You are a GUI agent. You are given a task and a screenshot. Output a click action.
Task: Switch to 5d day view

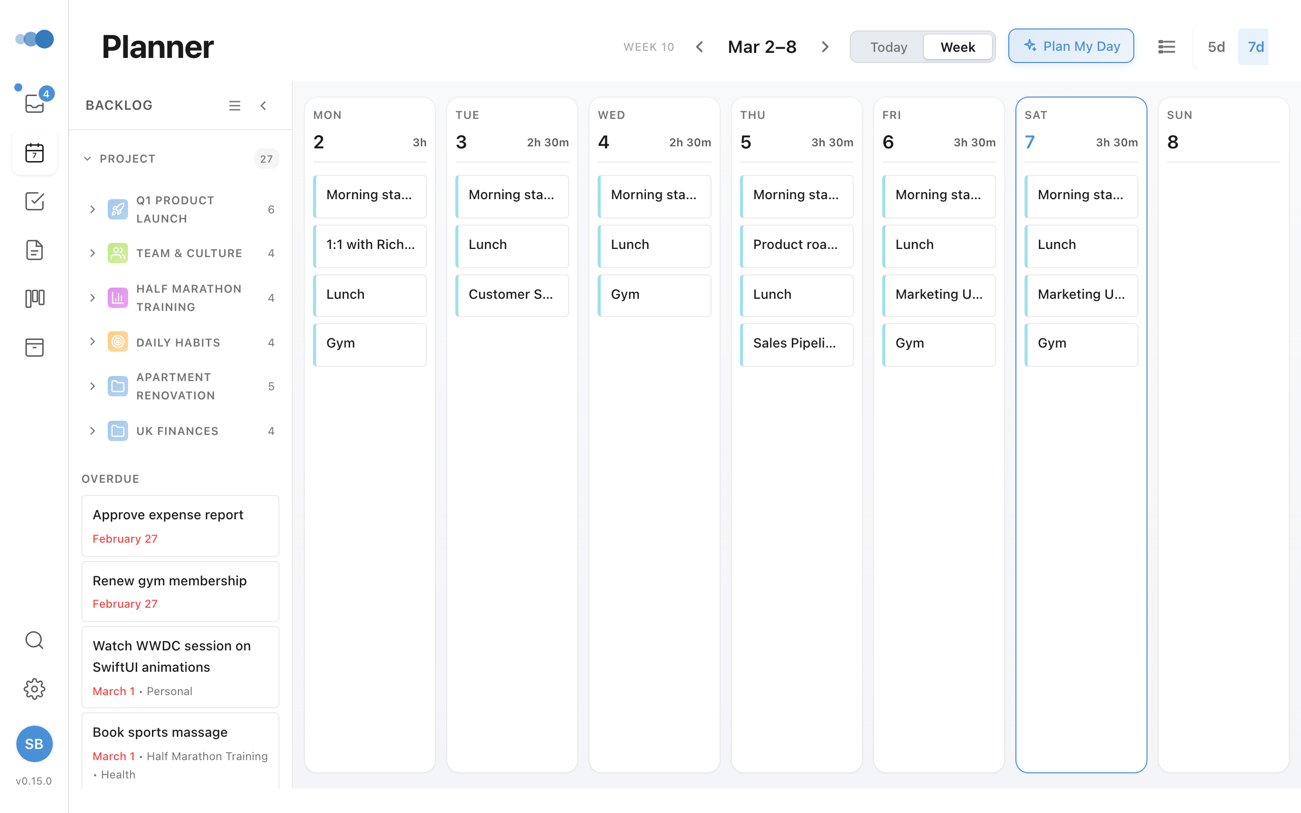1216,47
